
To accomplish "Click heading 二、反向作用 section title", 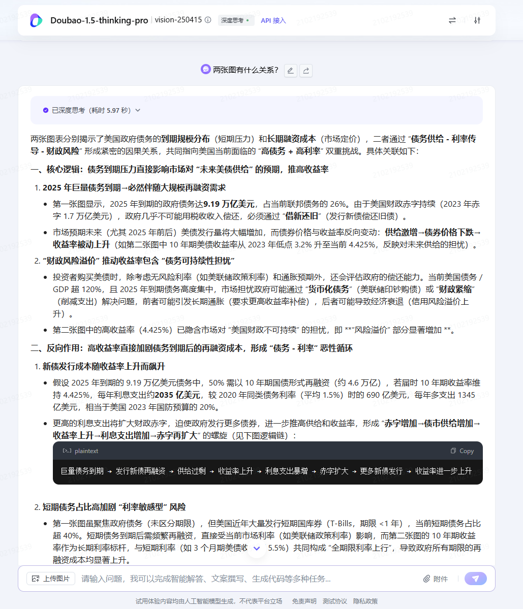I will click(x=192, y=348).
